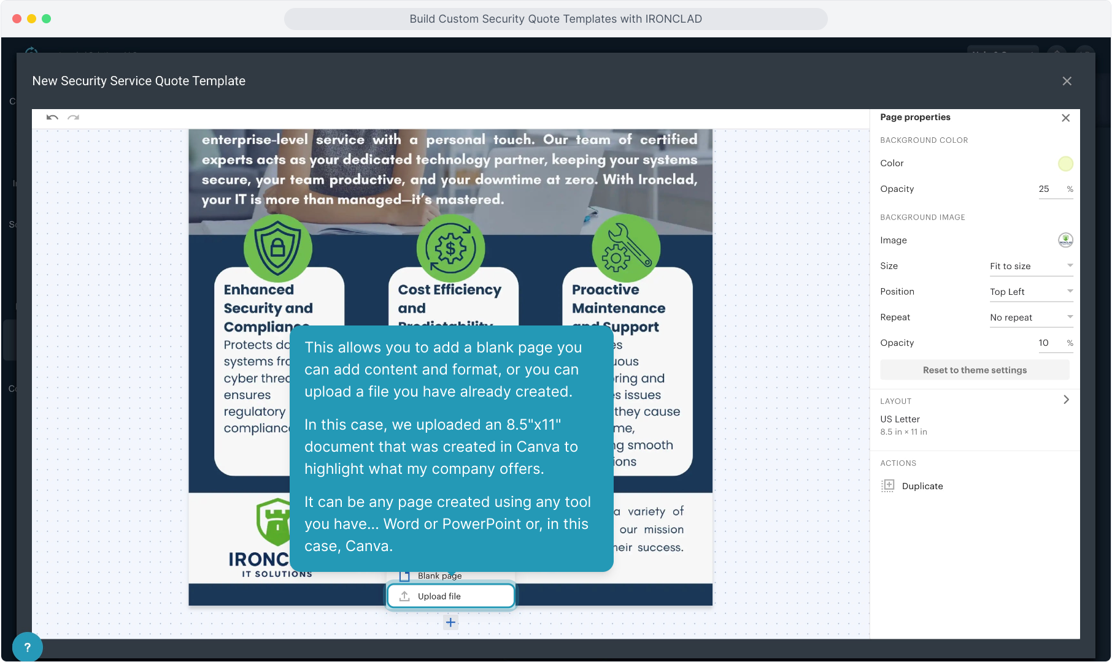Click the 8.5 in × 11 in size text
This screenshot has width=1112, height=662.
click(x=903, y=432)
